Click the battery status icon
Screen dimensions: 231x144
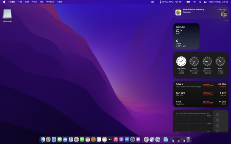188,2
